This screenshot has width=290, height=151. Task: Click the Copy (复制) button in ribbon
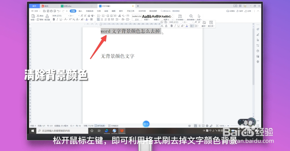(x=40, y=19)
